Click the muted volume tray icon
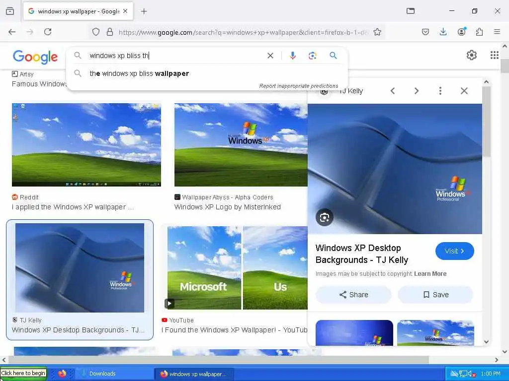 (471, 374)
